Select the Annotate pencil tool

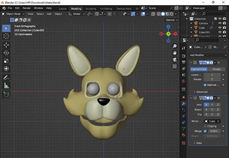6,78
